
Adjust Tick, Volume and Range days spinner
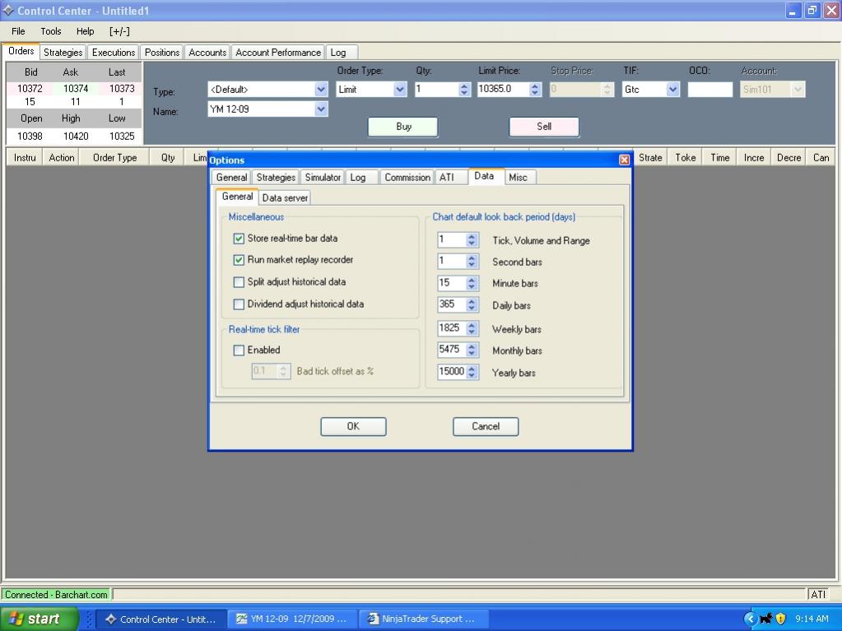472,240
